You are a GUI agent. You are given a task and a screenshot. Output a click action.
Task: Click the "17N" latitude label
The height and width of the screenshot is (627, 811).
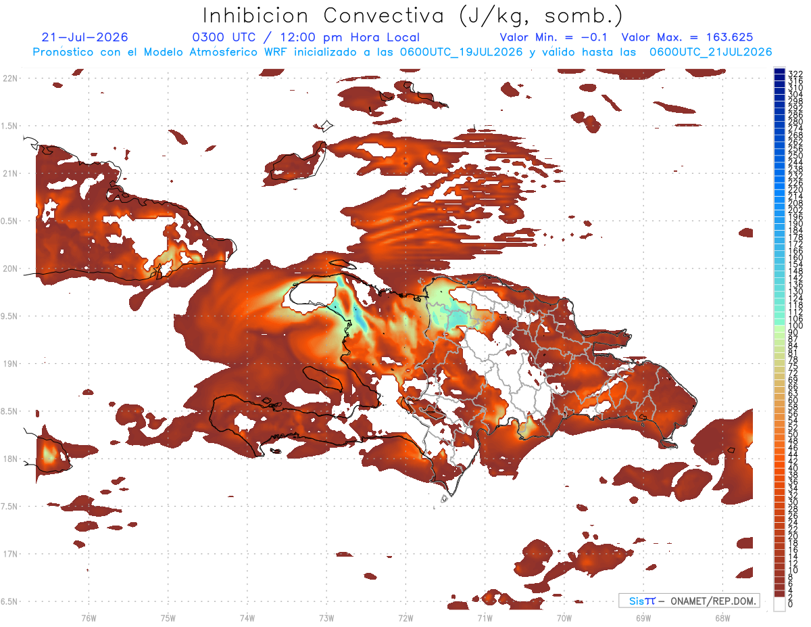(10, 555)
